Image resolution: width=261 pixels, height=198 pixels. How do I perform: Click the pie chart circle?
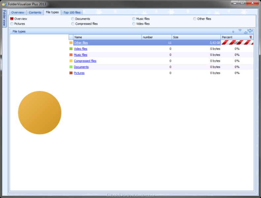pos(40,113)
